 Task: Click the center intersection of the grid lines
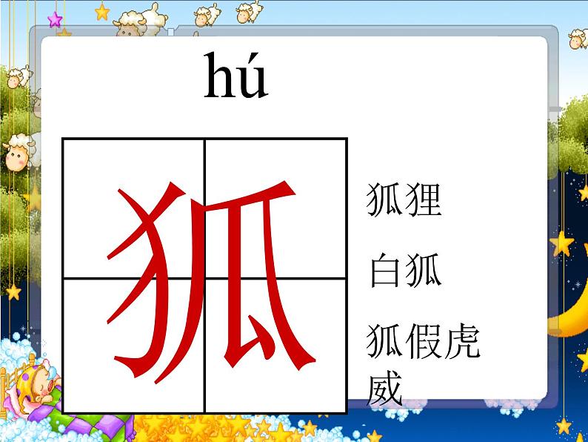pos(204,277)
